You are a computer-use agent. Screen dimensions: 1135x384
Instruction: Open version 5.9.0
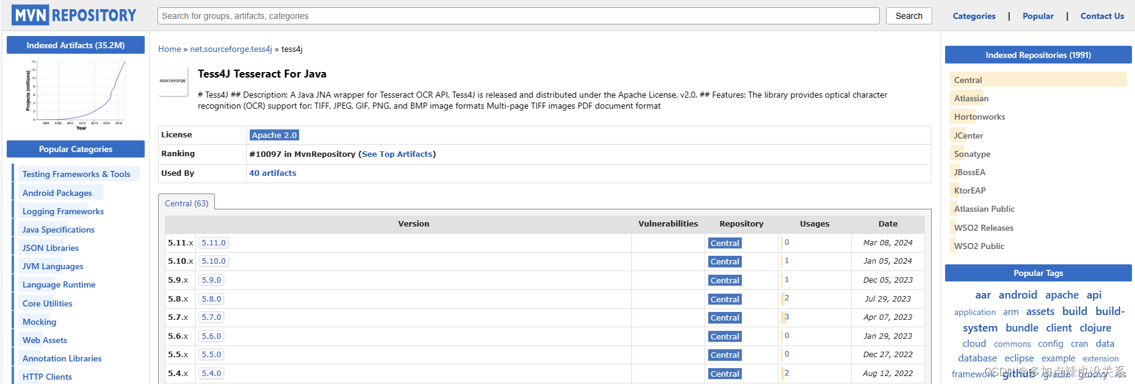pyautogui.click(x=211, y=280)
